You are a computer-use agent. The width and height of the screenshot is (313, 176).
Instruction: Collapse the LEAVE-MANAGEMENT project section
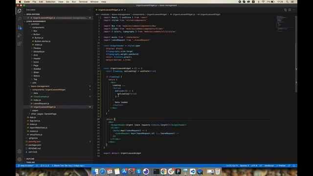coord(36,22)
